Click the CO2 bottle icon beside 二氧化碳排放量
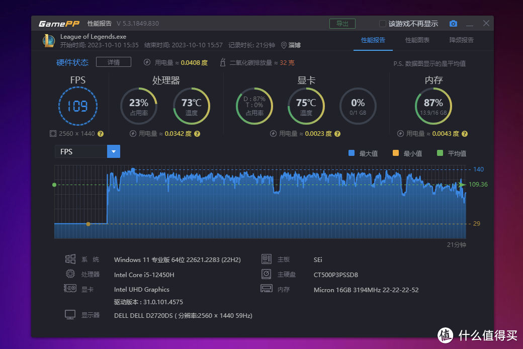The image size is (523, 349). [x=223, y=62]
